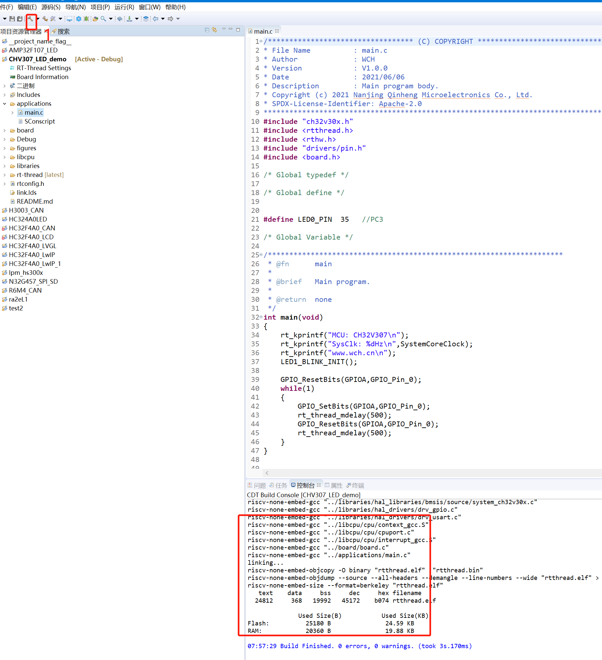Switch to the 终端 tab

click(x=355, y=485)
